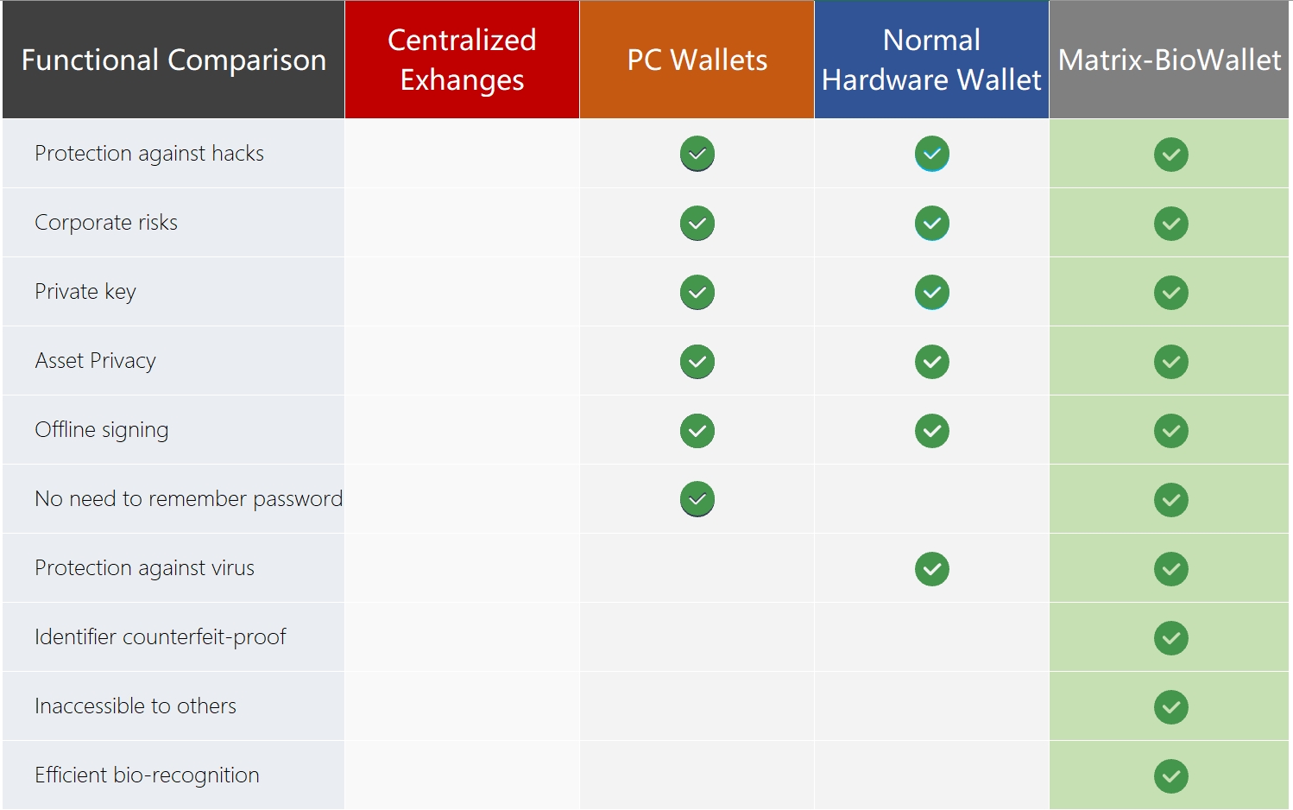Image resolution: width=1293 pixels, height=810 pixels.
Task: Click Matrix-BioWallet checkmark for Identifier counterfeit-proof
Action: [x=1171, y=638]
